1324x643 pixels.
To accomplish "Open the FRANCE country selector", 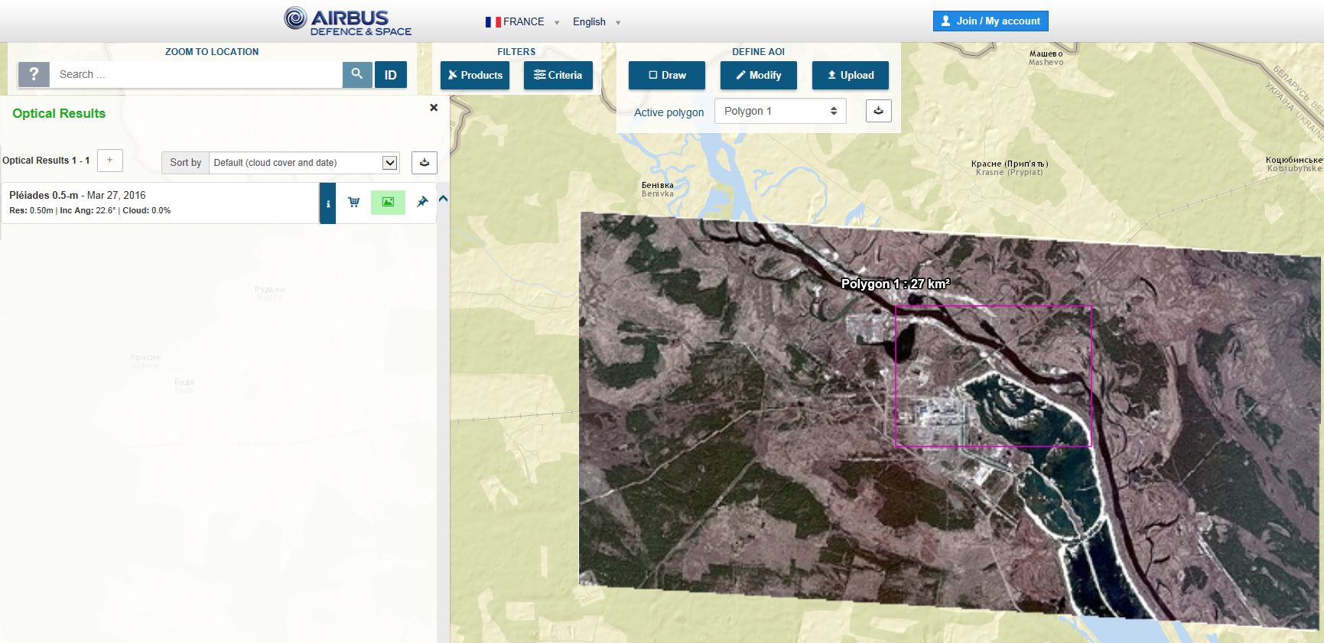I will [x=522, y=22].
